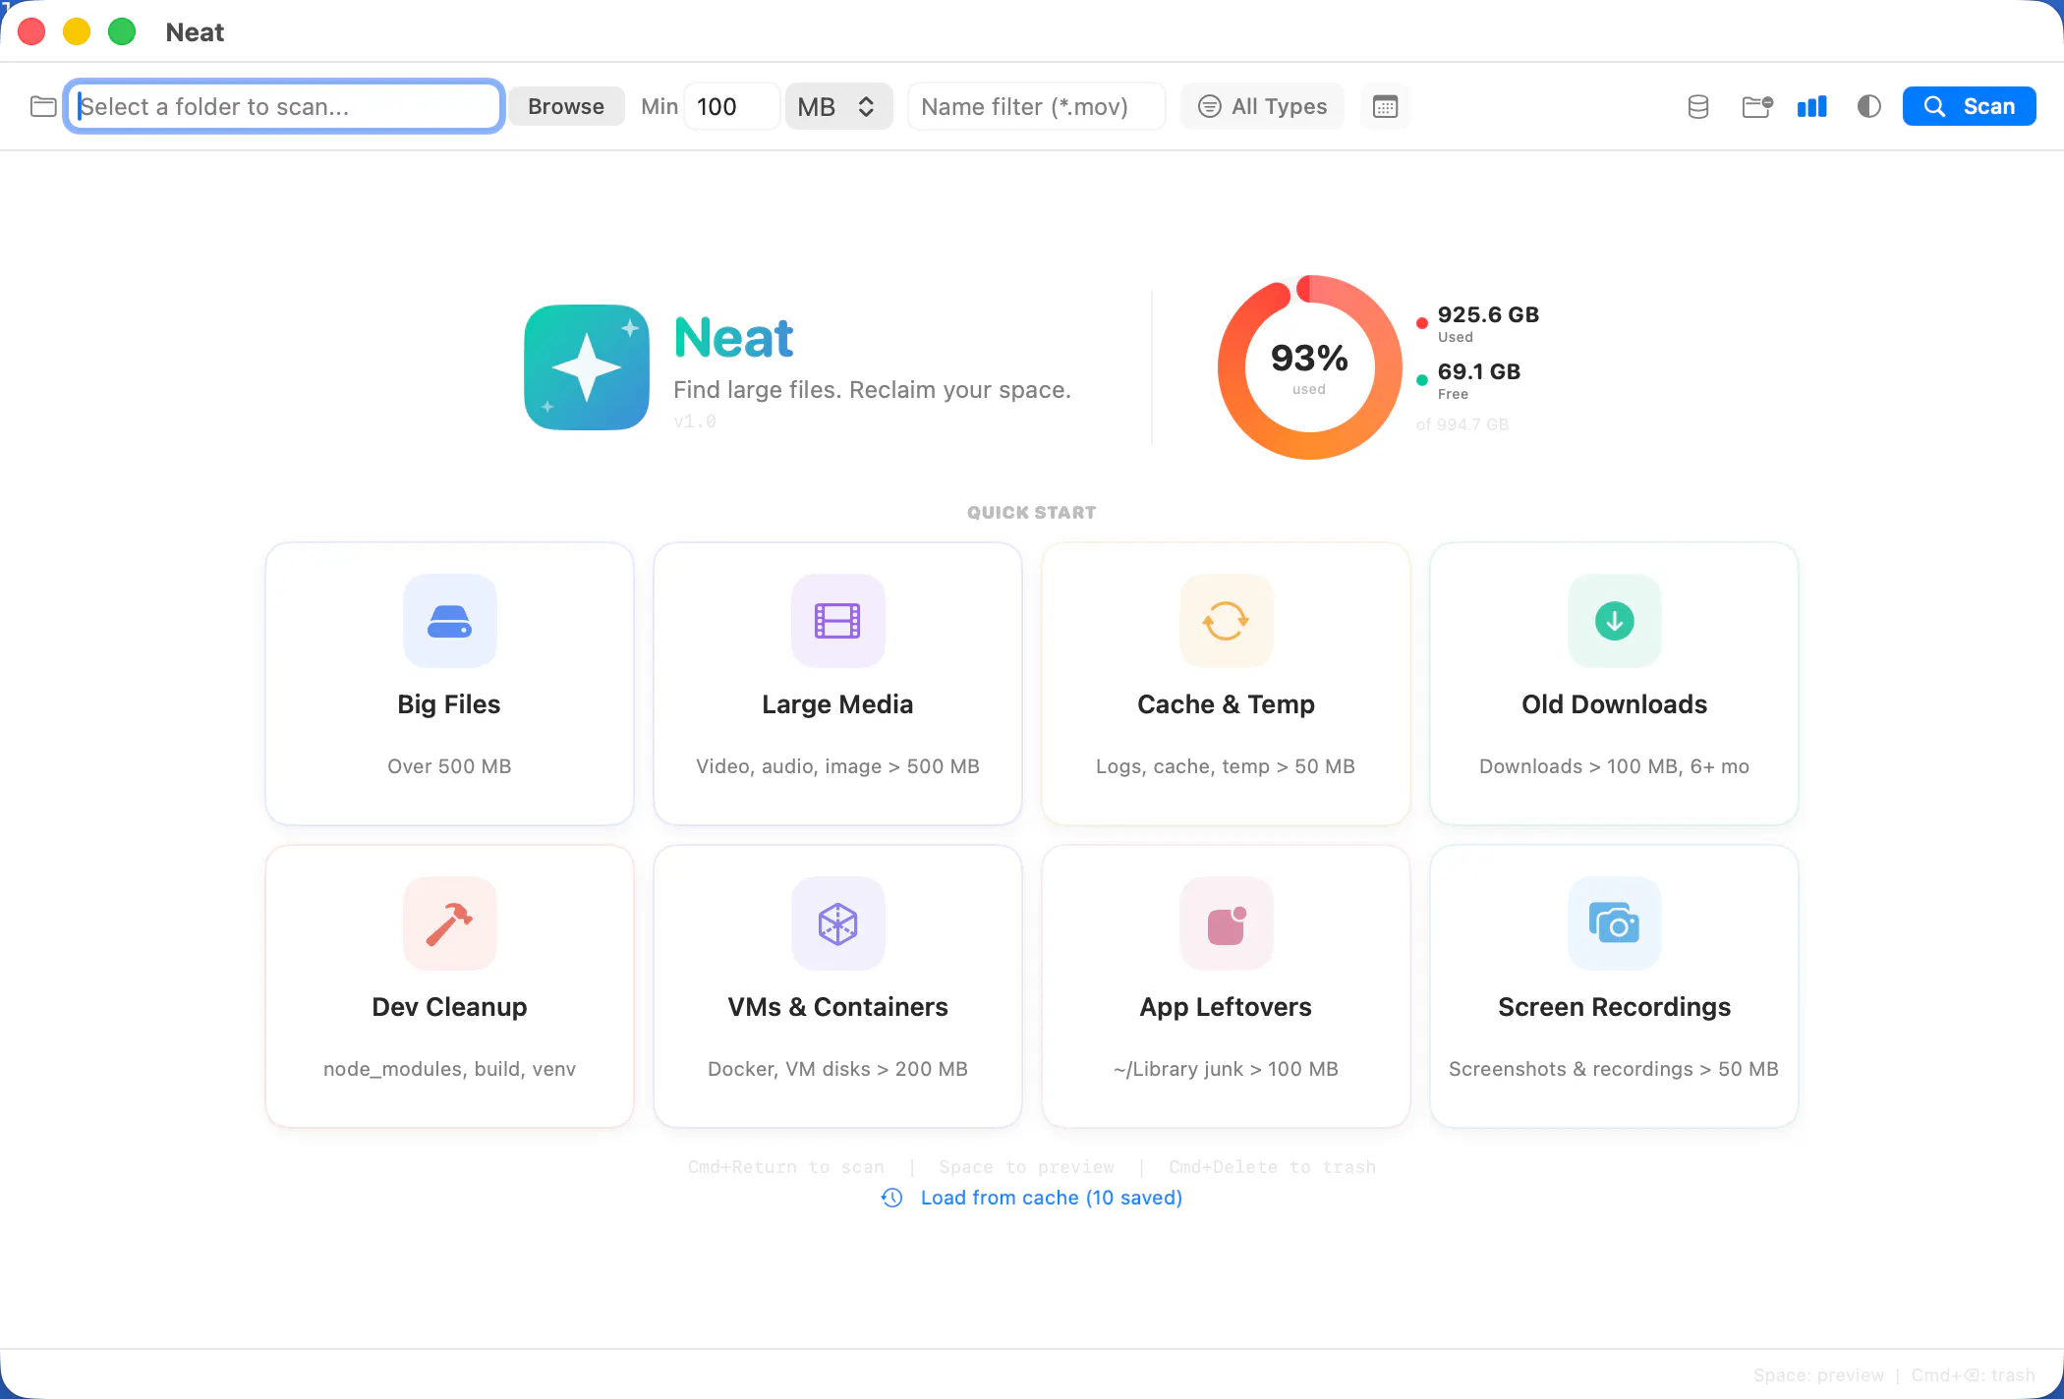The width and height of the screenshot is (2064, 1399).
Task: Focus the 'Select a folder to scan' field
Action: click(285, 106)
